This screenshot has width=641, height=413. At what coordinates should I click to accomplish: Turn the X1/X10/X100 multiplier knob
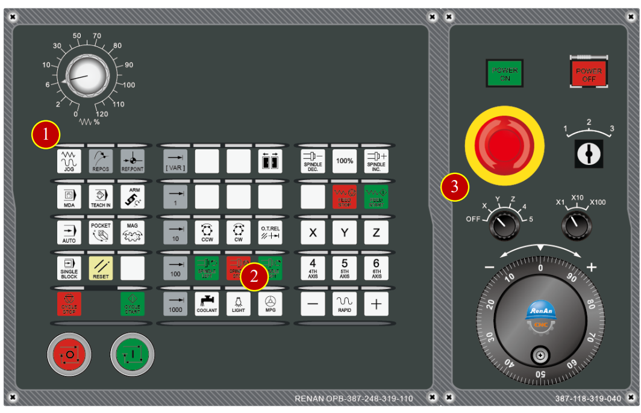tap(577, 225)
